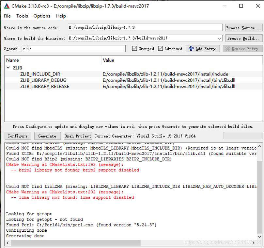Screen dimensions: 264x248
Task: Click the ZLIB group label
Action: (18, 68)
